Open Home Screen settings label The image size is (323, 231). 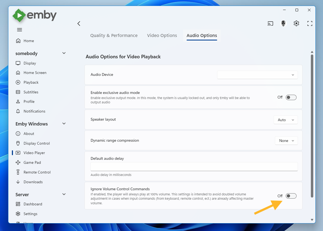(35, 73)
